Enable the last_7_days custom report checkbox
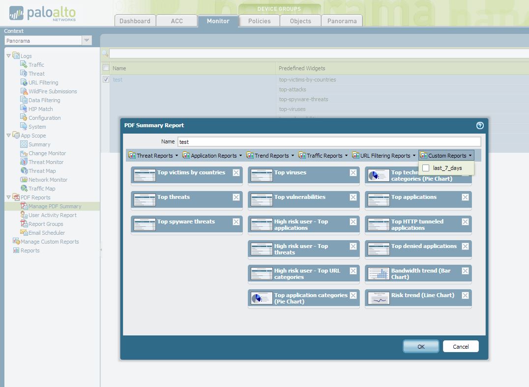 pos(426,168)
